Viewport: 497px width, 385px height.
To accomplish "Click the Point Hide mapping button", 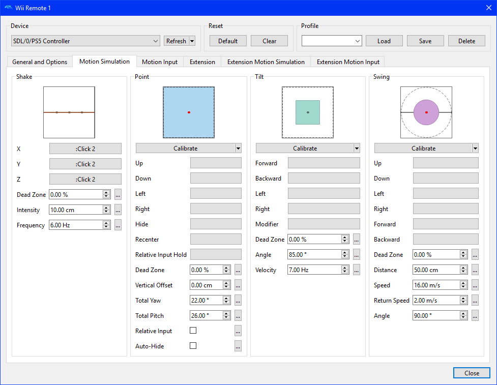I will point(216,224).
